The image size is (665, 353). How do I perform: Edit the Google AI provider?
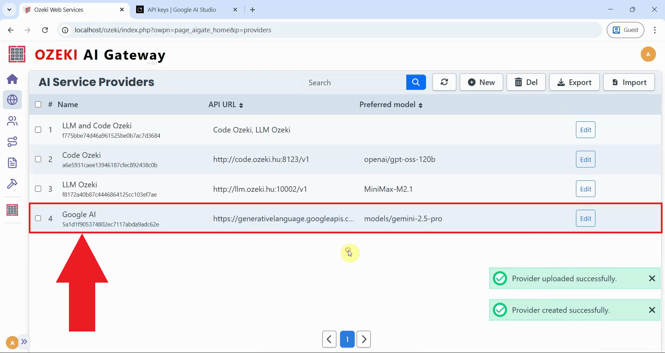coord(585,218)
